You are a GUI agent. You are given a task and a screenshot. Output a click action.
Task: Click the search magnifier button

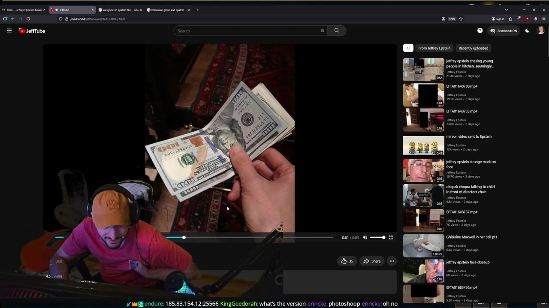click(337, 31)
